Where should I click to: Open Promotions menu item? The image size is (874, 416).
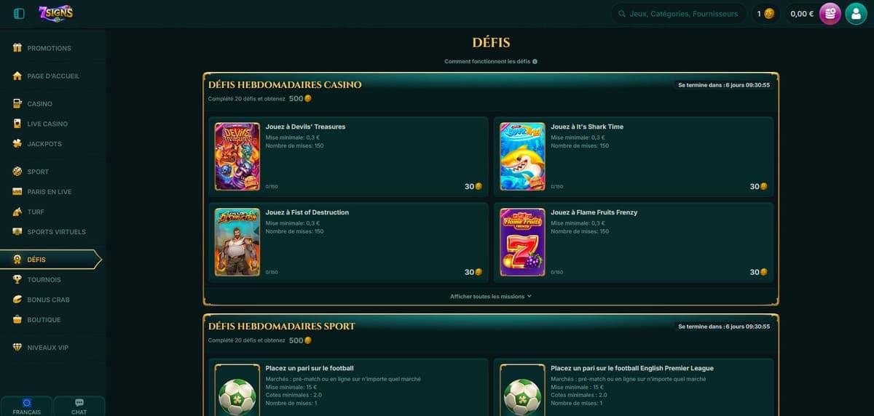tap(51, 48)
